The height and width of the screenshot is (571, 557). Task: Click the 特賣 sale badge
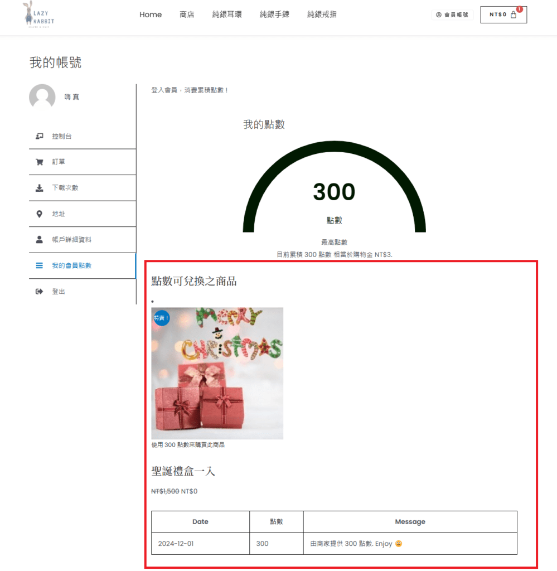coord(161,318)
